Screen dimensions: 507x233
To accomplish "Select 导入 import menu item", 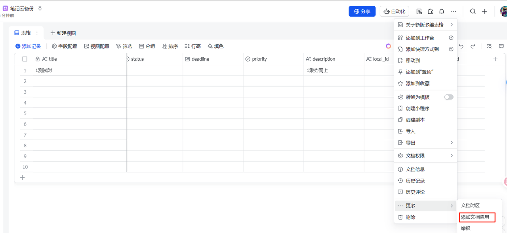I will (426, 131).
